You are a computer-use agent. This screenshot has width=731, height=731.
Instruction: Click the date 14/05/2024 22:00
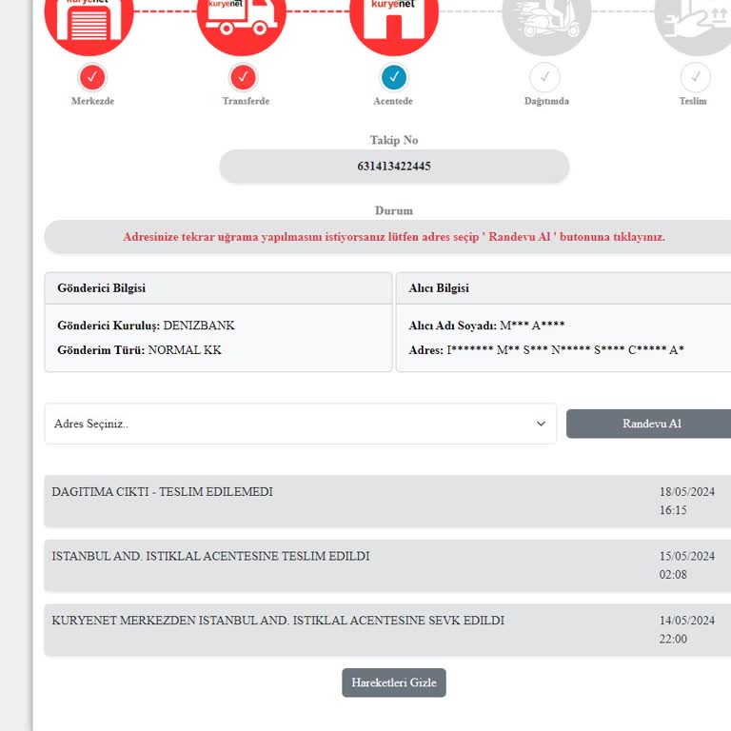tap(686, 630)
